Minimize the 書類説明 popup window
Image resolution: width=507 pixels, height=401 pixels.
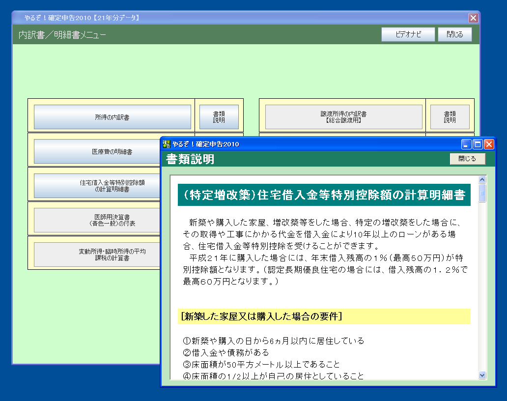(466, 144)
